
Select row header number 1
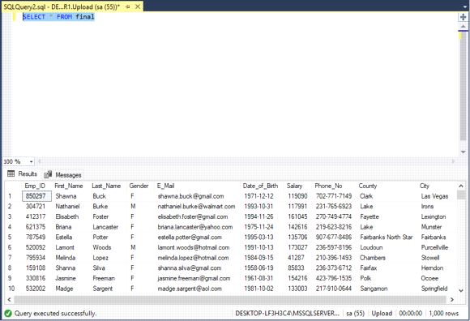point(10,196)
